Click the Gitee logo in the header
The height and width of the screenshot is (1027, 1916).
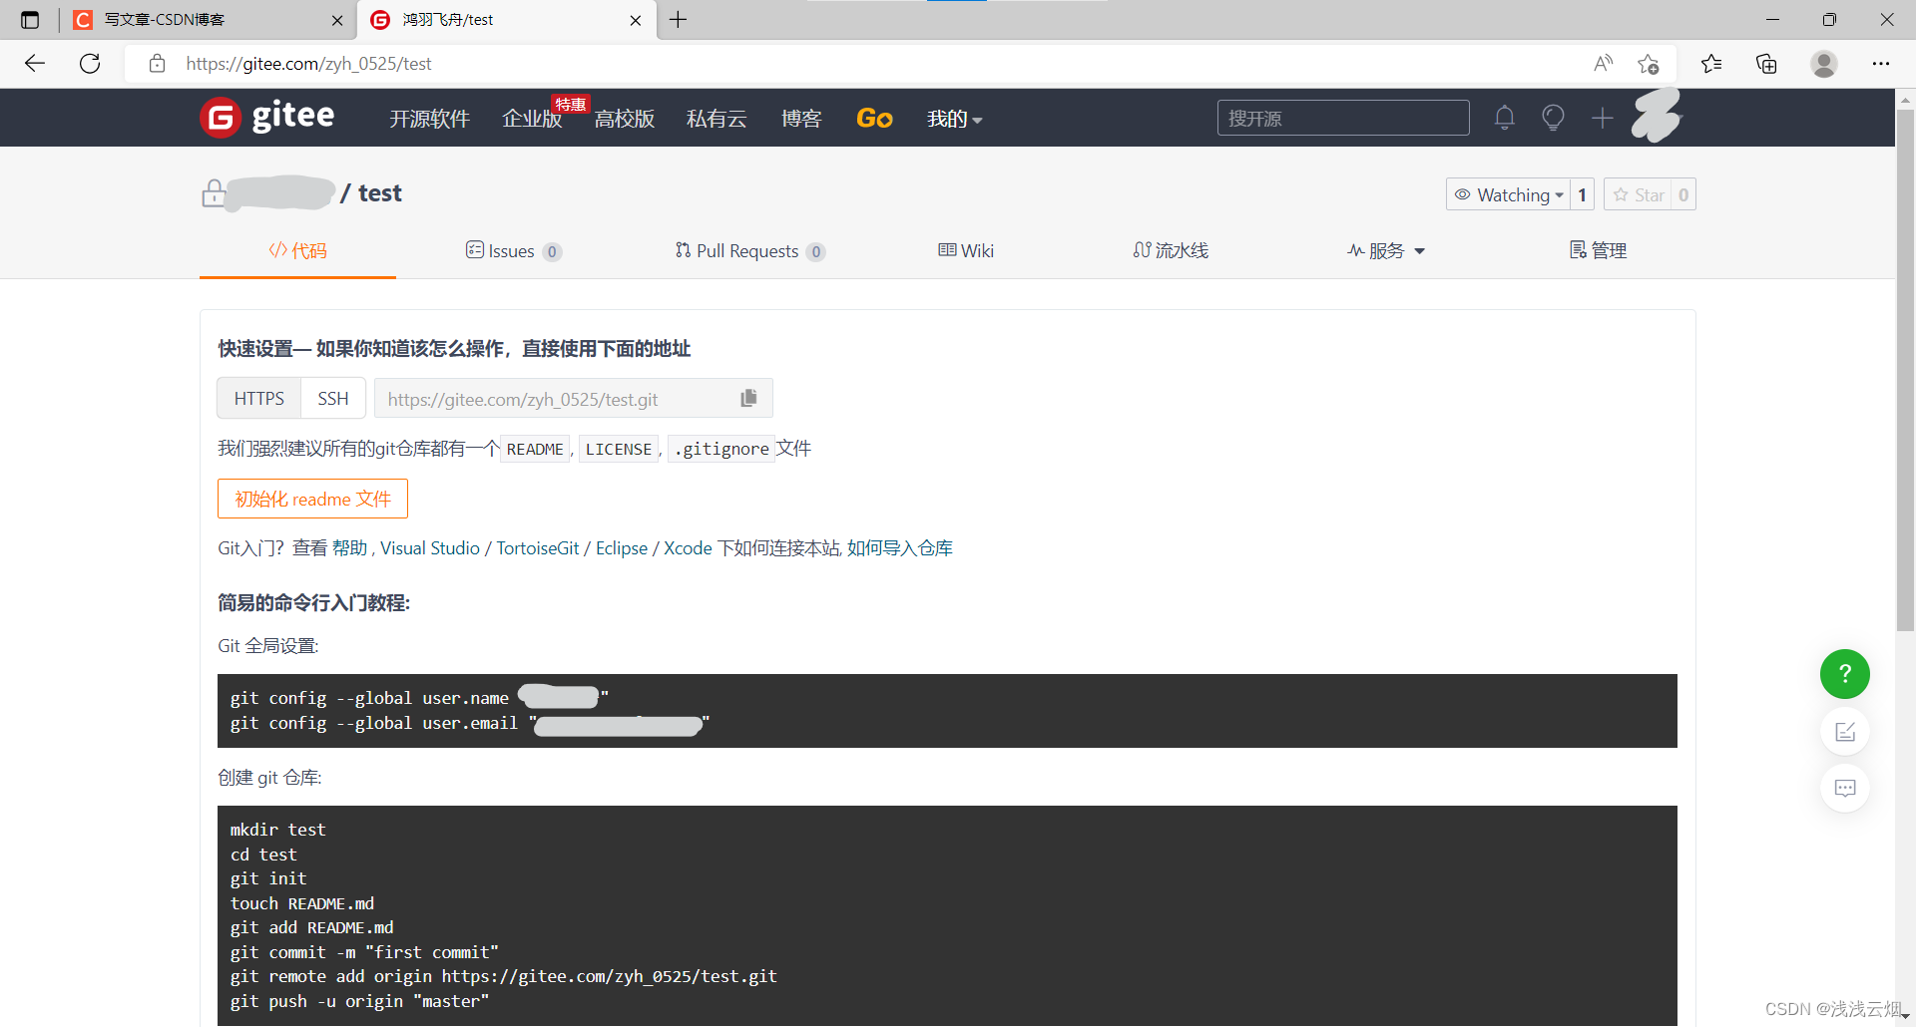(267, 118)
